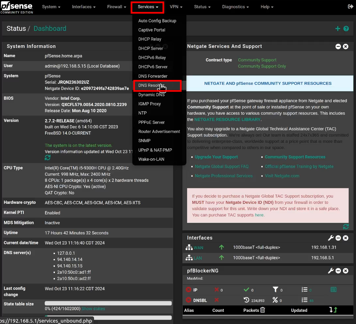Click the DNSBL red X icon

(217, 300)
